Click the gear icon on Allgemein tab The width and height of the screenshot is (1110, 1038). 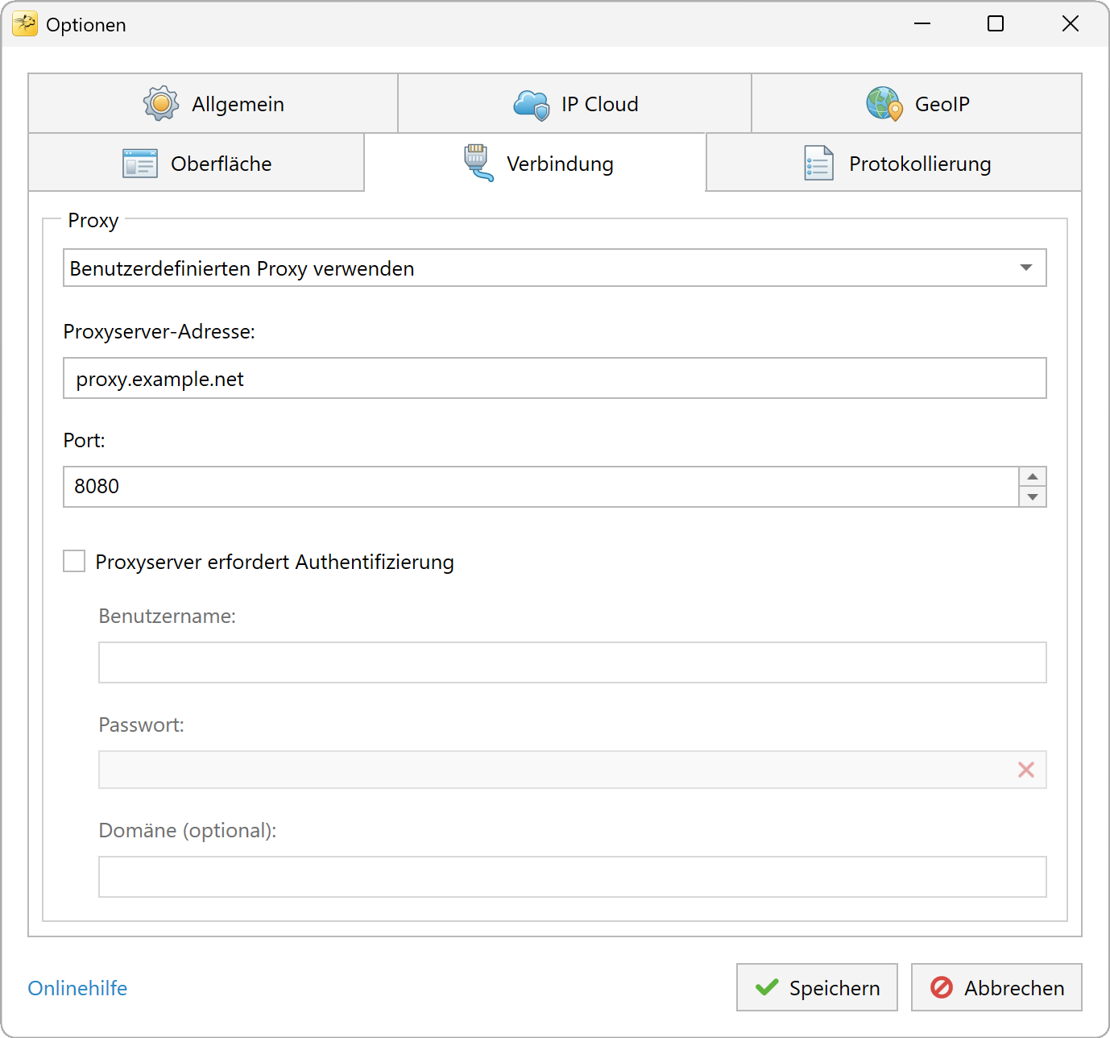coord(161,103)
